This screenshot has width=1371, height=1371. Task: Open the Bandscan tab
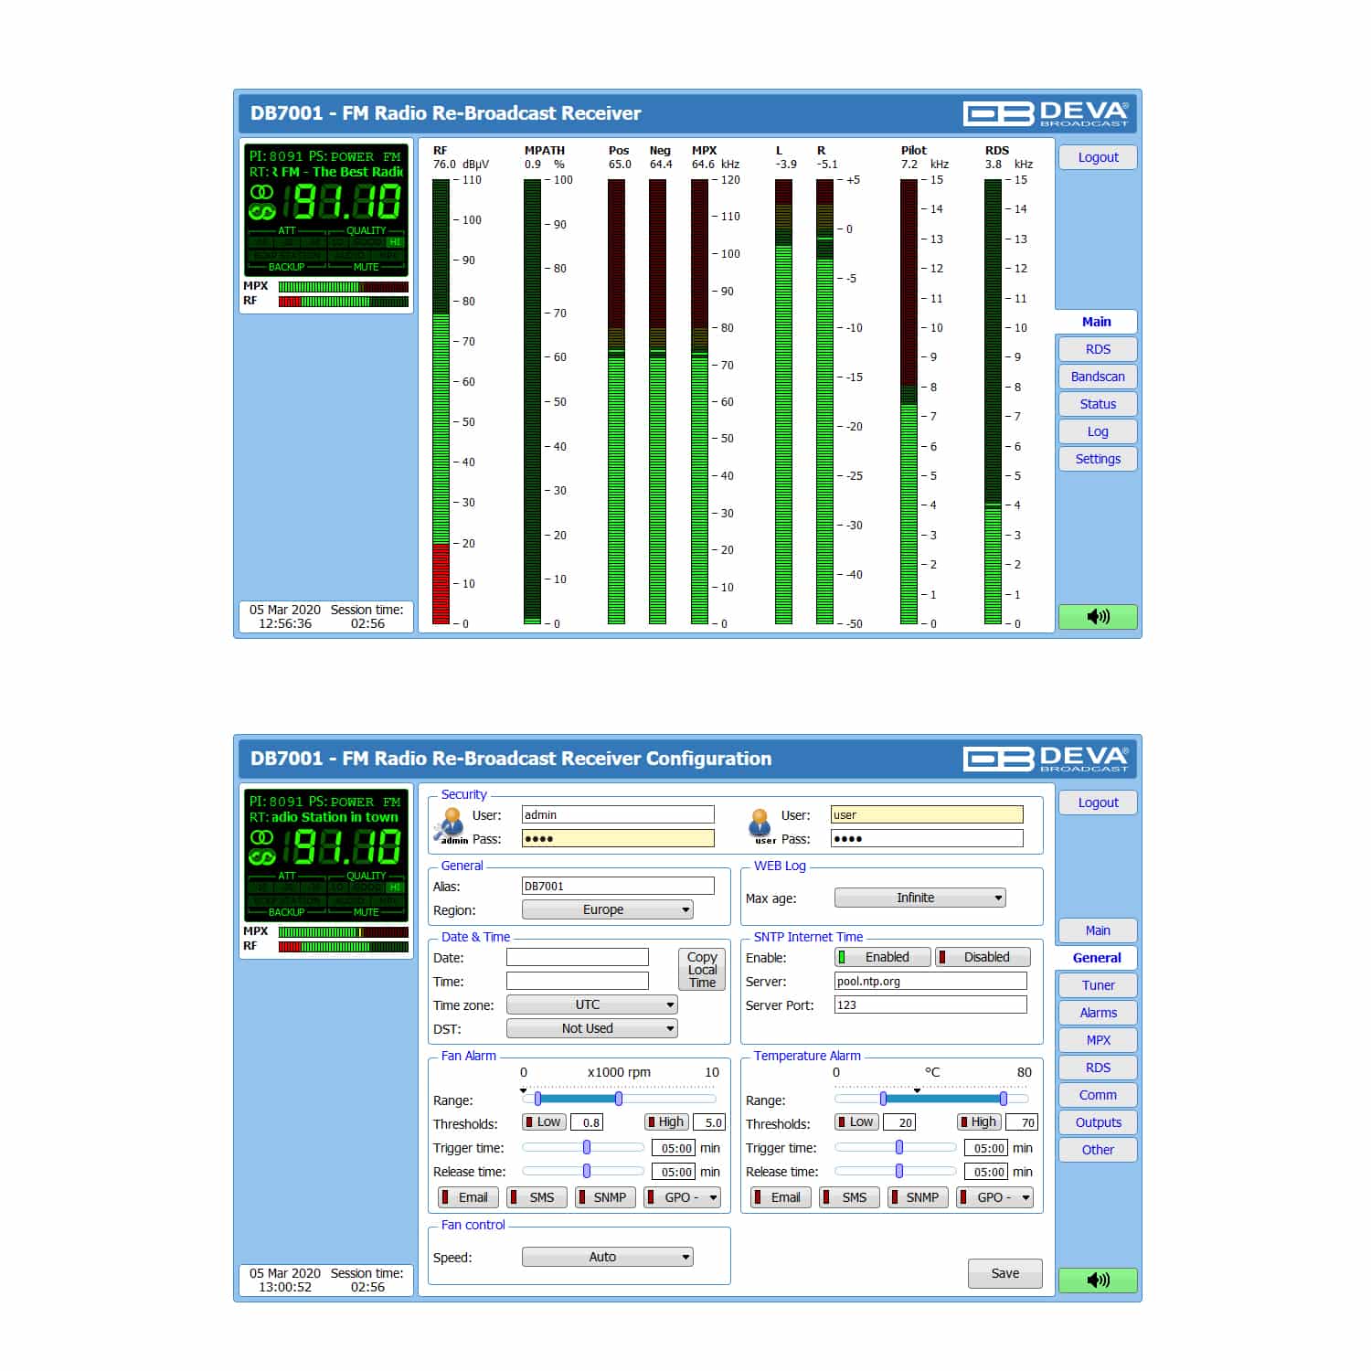tap(1098, 377)
